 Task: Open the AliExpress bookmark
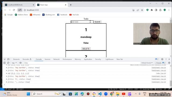click(x=35, y=15)
